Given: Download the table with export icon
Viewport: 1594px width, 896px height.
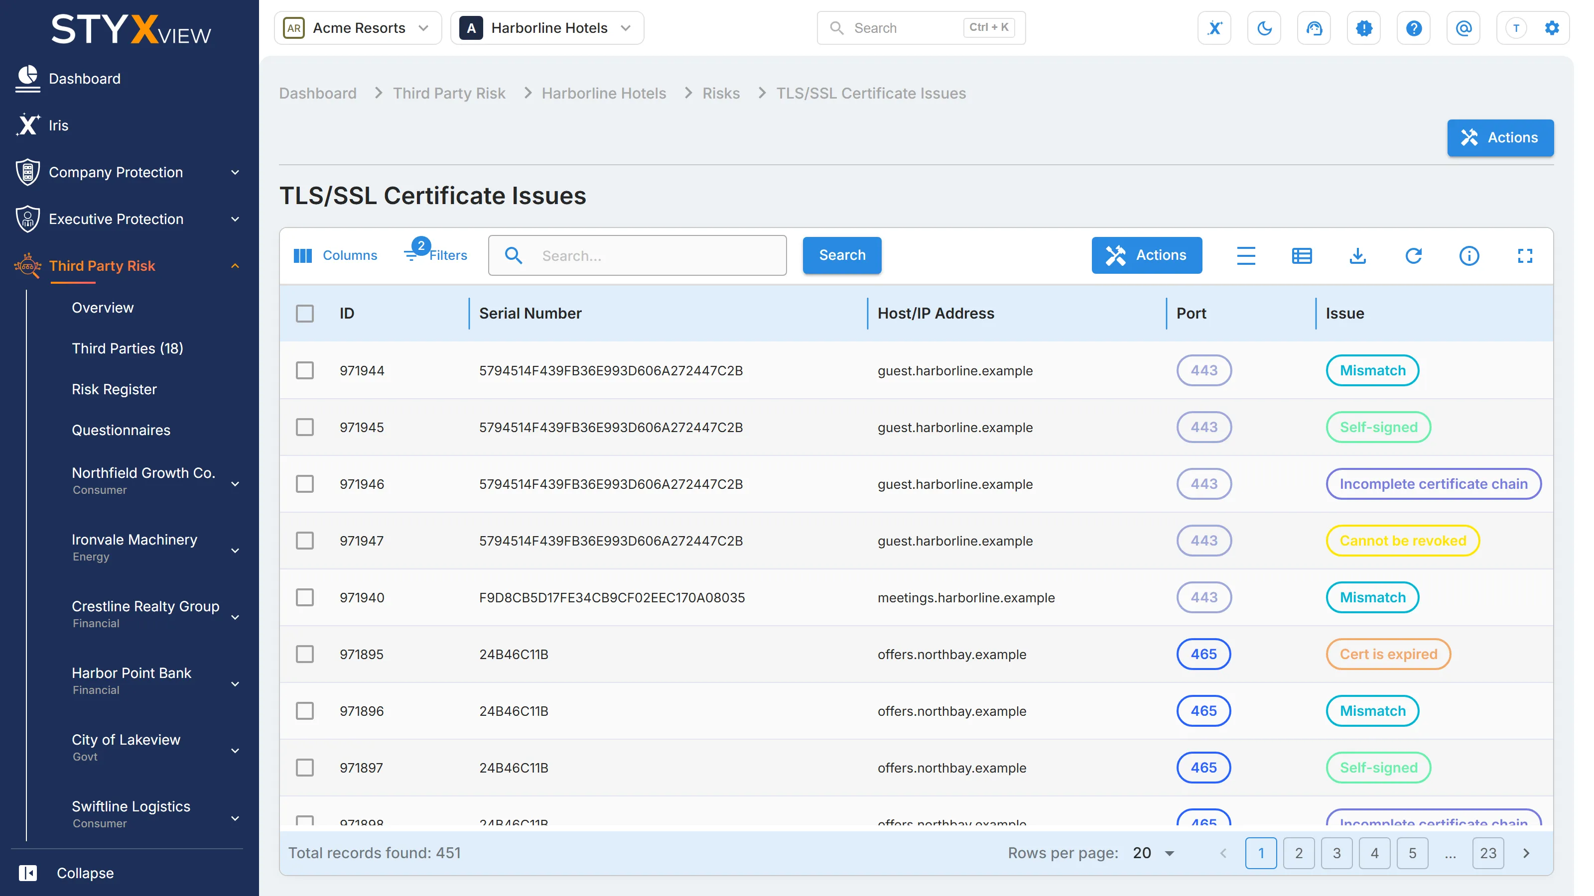Looking at the screenshot, I should pos(1357,255).
